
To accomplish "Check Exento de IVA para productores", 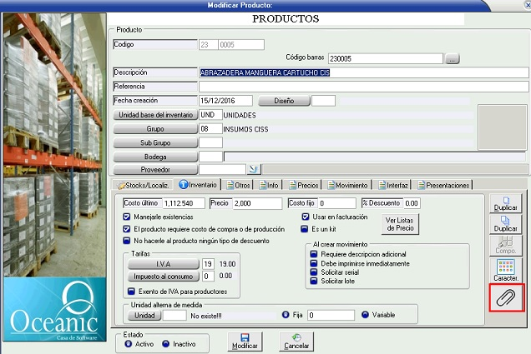I will (131, 291).
